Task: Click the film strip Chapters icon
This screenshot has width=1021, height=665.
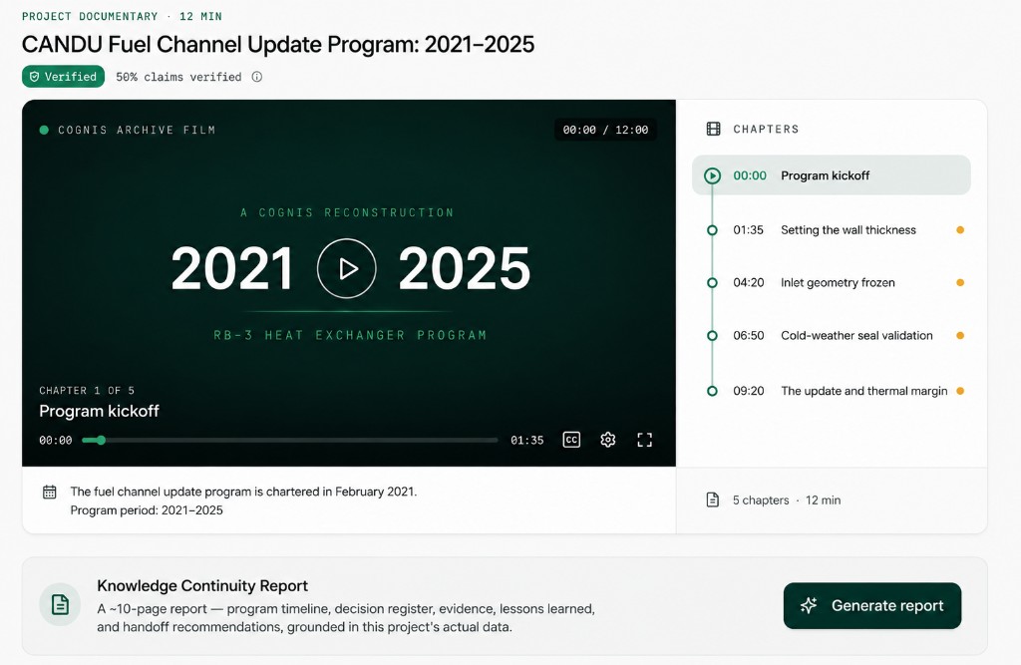Action: coord(714,129)
